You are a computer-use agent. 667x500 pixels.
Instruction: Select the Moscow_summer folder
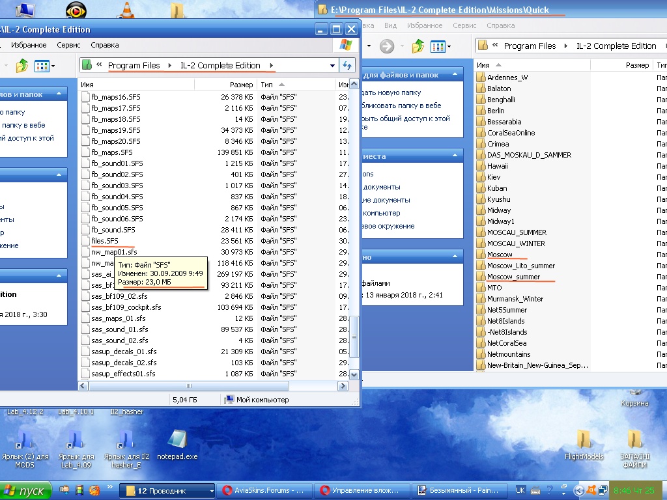pyautogui.click(x=513, y=276)
